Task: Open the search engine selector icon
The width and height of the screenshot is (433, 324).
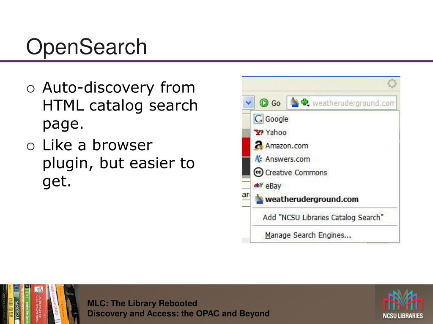Action: click(x=300, y=103)
